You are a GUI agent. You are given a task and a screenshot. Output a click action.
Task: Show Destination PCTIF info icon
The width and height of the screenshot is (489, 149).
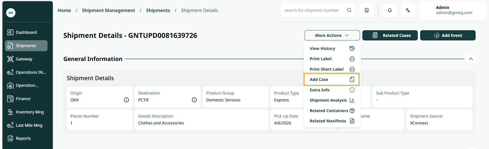click(x=194, y=100)
